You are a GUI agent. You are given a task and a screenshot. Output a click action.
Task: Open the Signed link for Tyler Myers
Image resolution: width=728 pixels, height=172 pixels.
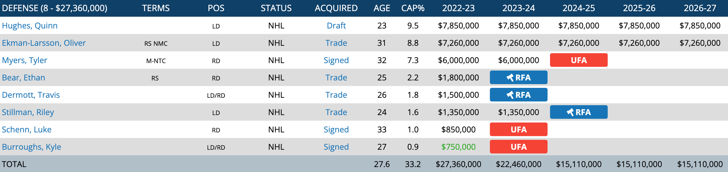tap(336, 60)
